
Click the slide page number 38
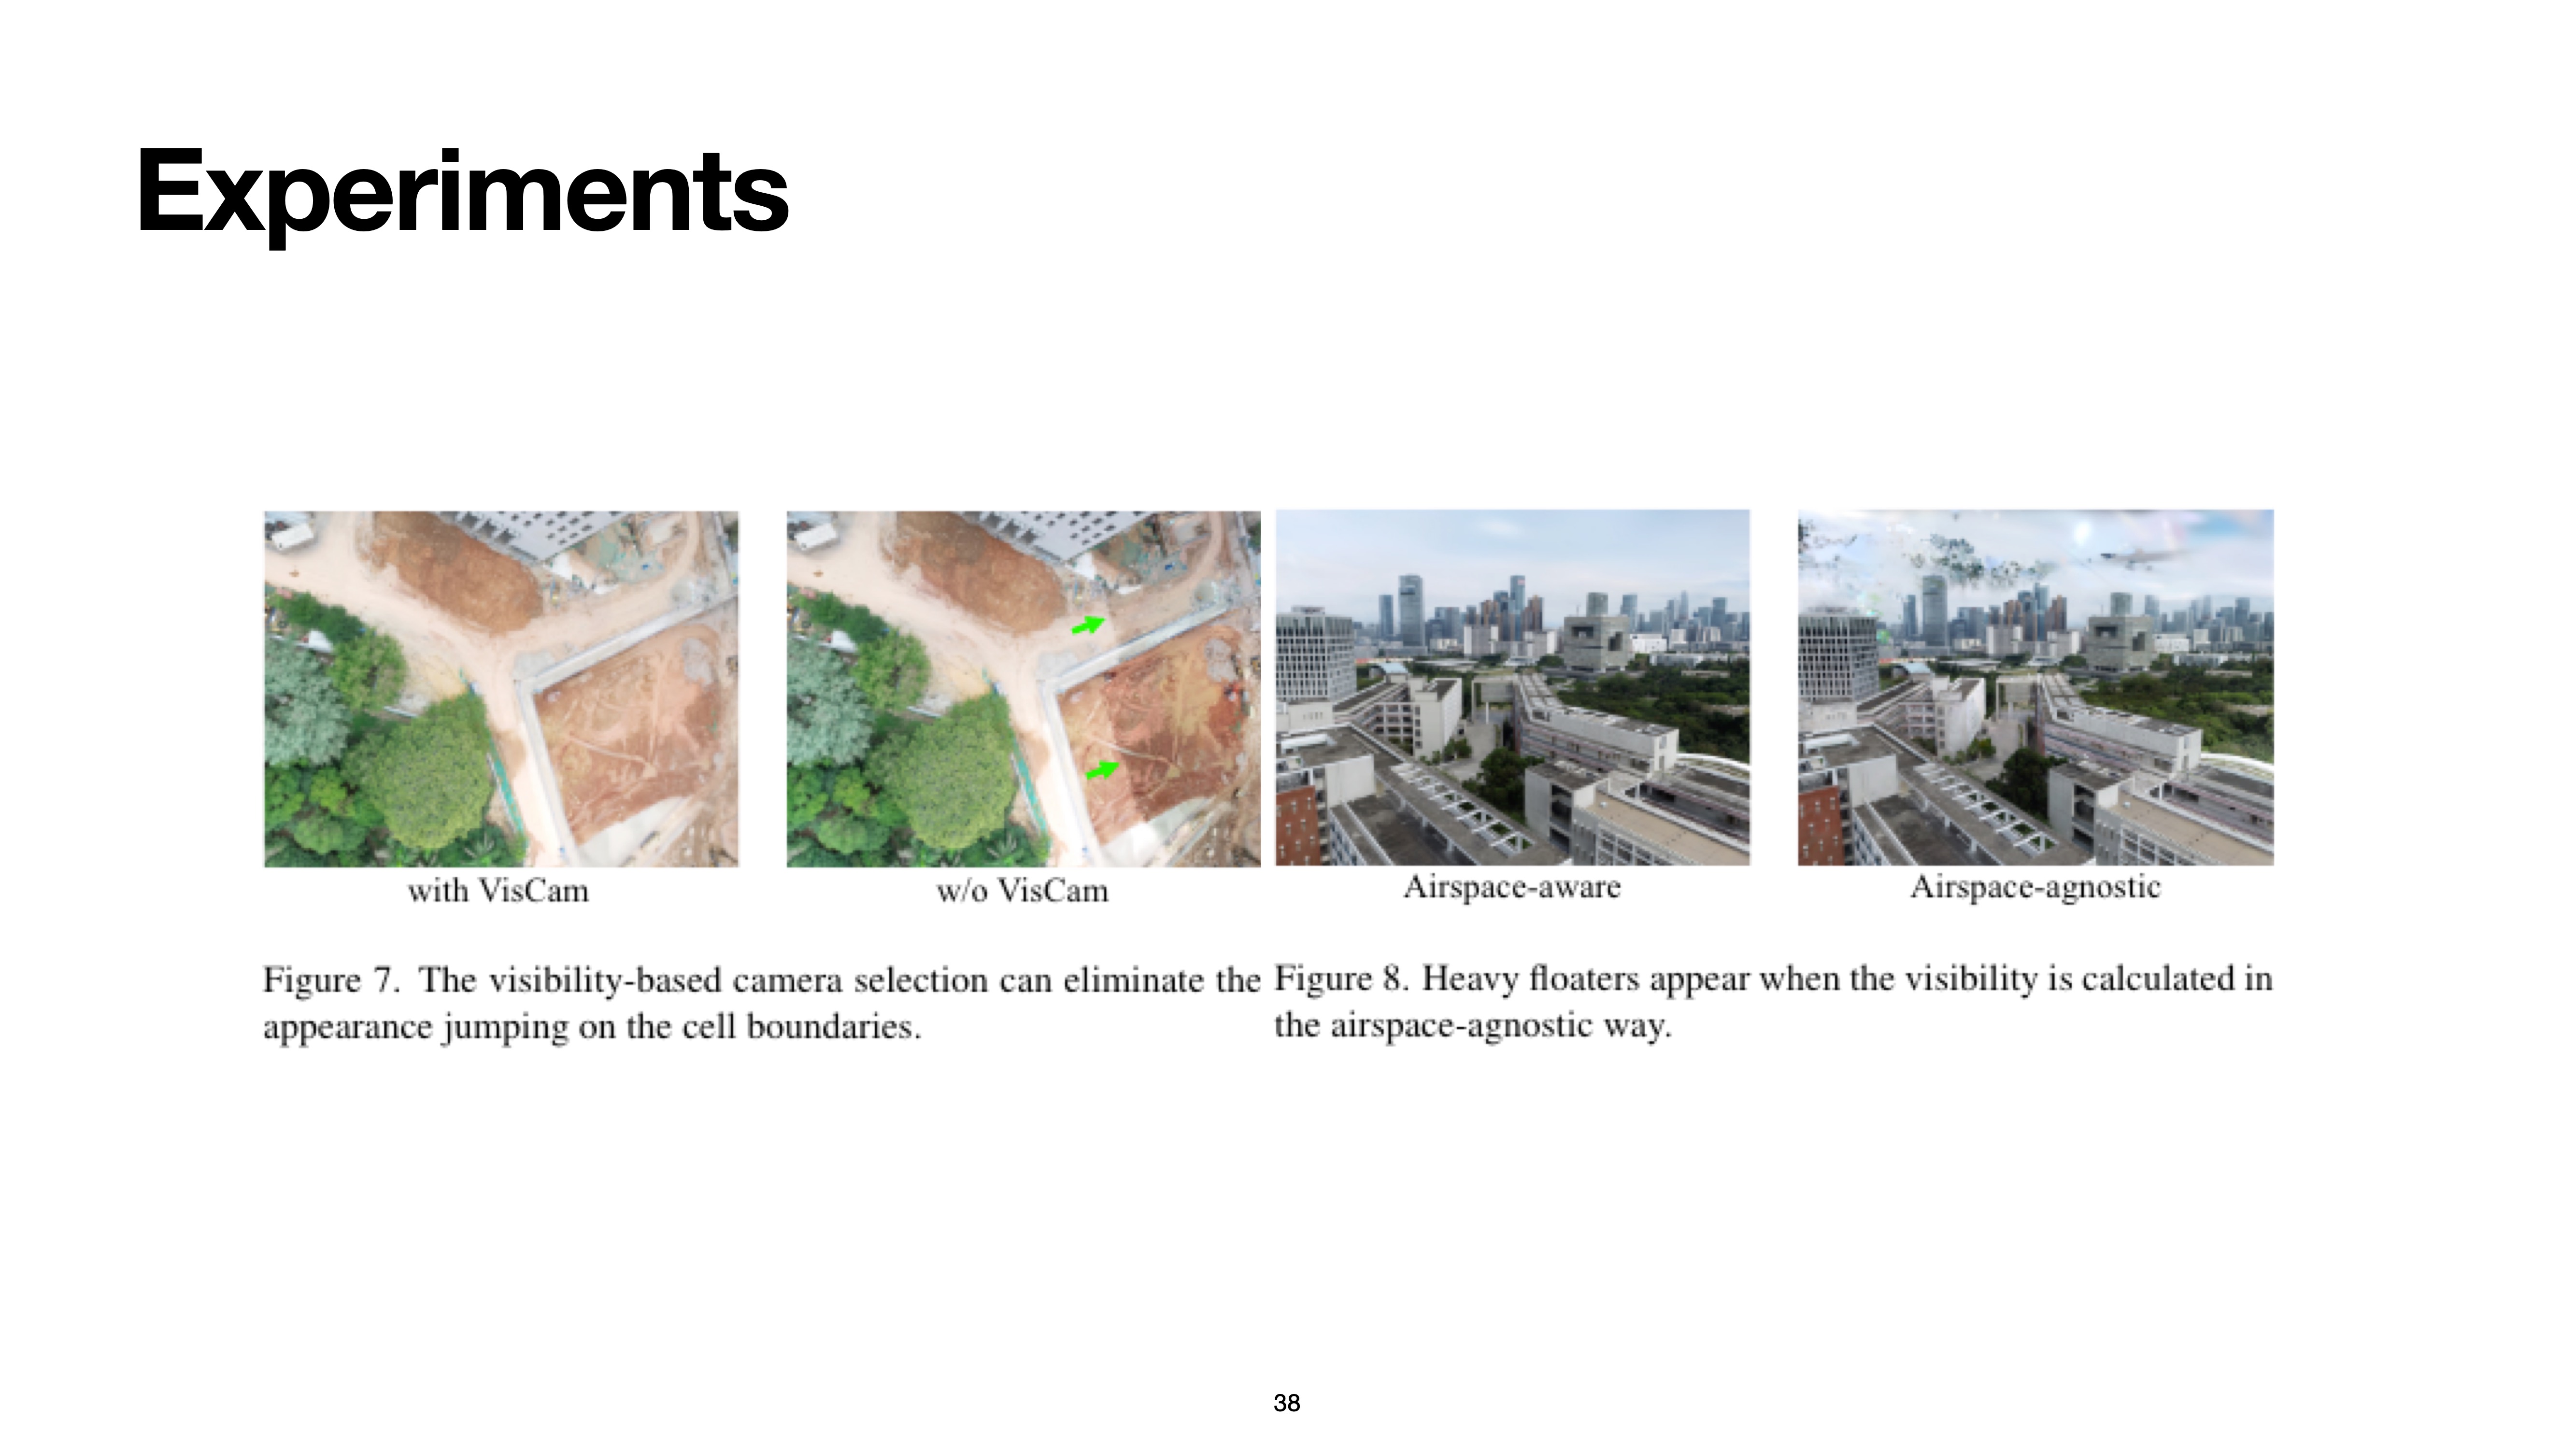coord(1287,1403)
